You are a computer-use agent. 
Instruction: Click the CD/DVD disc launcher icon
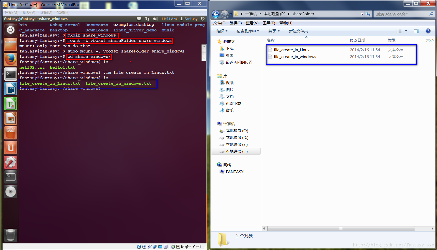pyautogui.click(x=11, y=192)
